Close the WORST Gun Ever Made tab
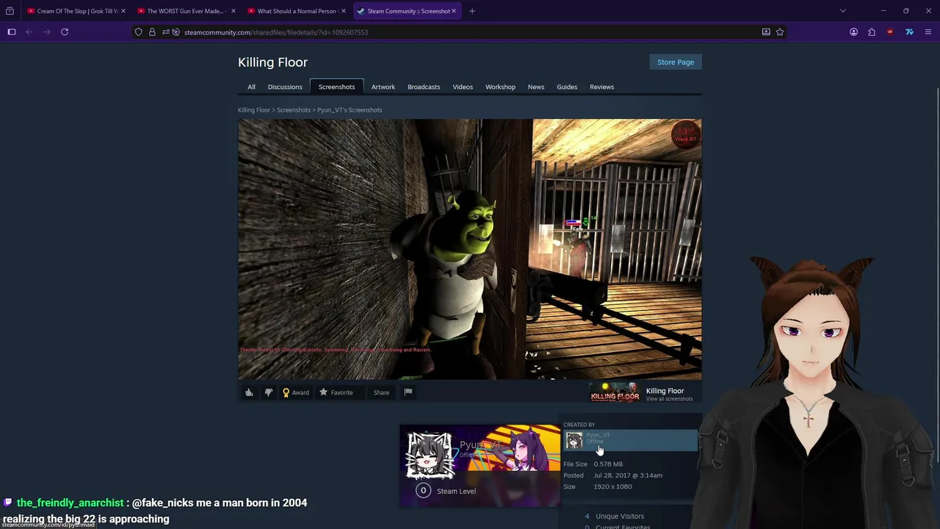The height and width of the screenshot is (529, 940). click(x=234, y=11)
